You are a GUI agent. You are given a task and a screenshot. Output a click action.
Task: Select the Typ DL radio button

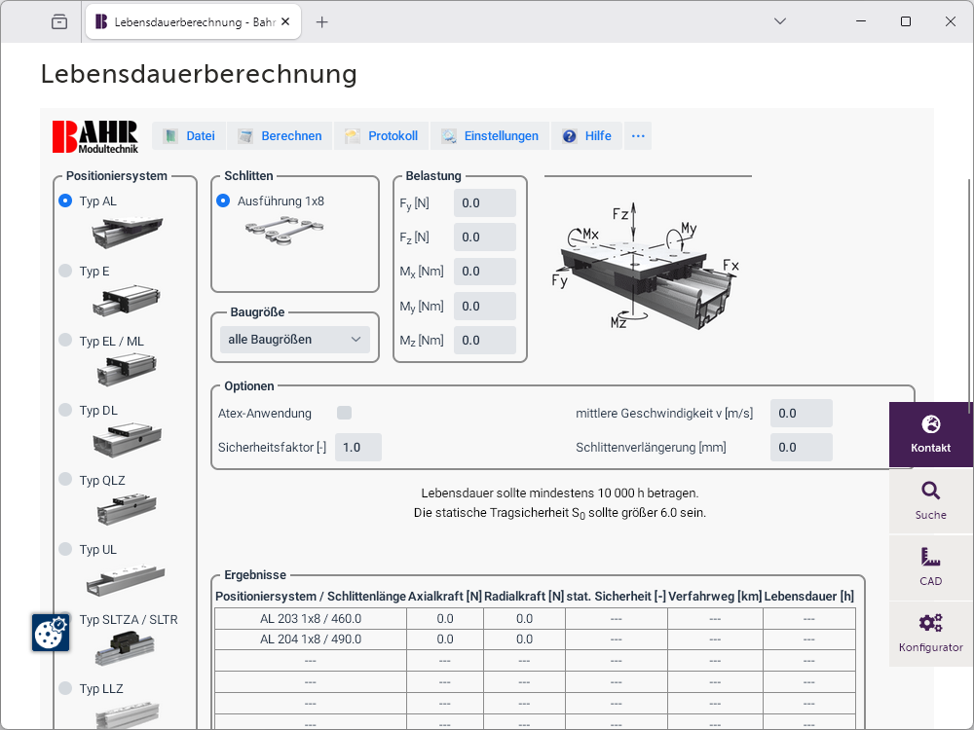[x=65, y=411]
